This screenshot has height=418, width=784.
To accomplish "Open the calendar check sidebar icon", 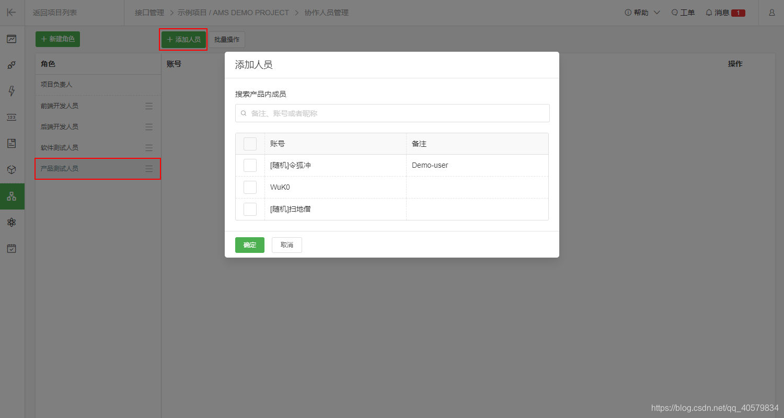I will (x=11, y=248).
